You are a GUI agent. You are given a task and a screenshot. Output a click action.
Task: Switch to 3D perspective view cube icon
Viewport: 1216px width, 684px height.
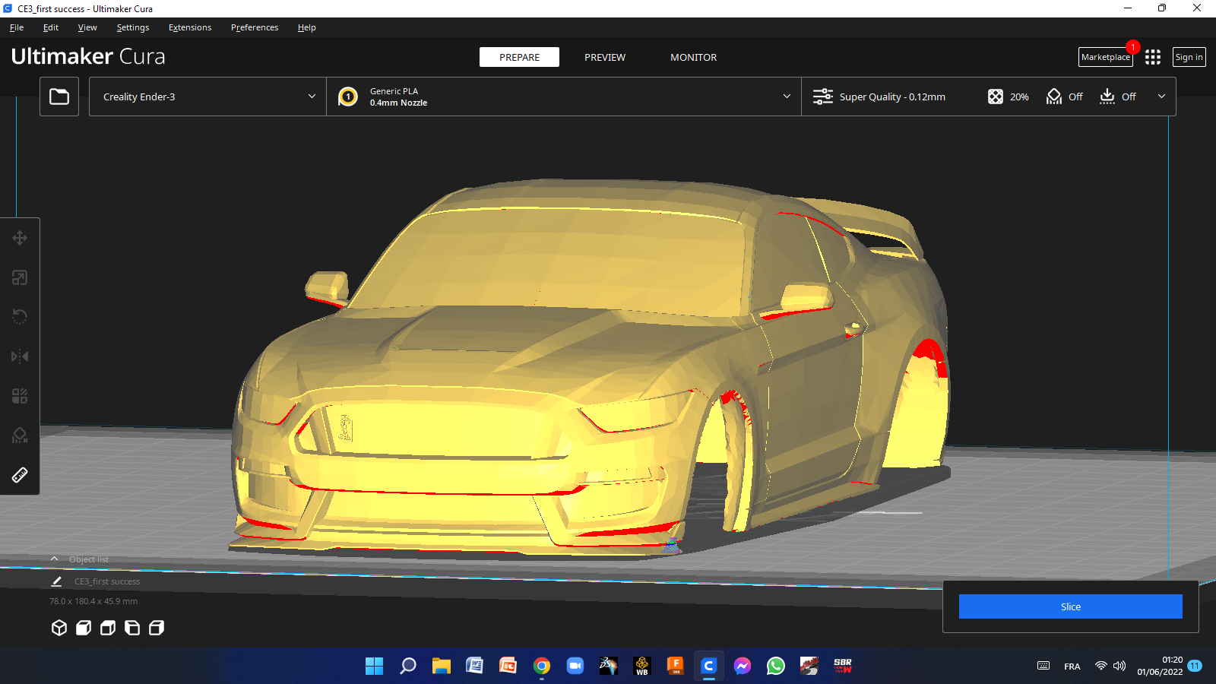[59, 628]
